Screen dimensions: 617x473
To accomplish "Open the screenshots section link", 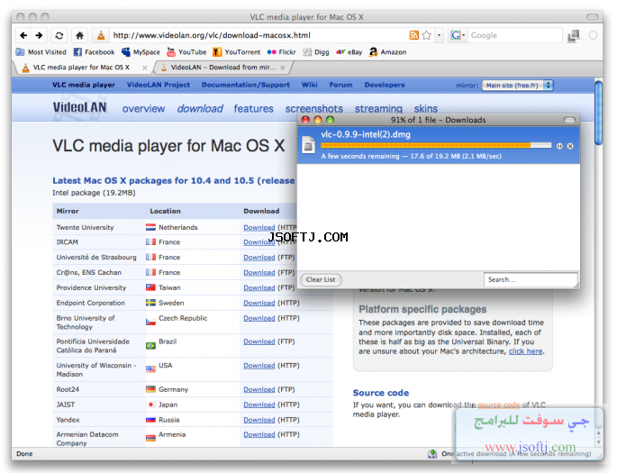I will click(x=314, y=109).
